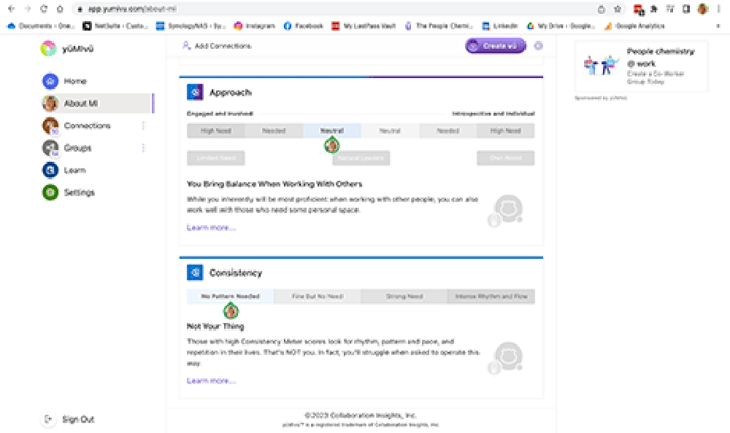
Task: Click the Add Connections person icon
Action: pyautogui.click(x=186, y=45)
